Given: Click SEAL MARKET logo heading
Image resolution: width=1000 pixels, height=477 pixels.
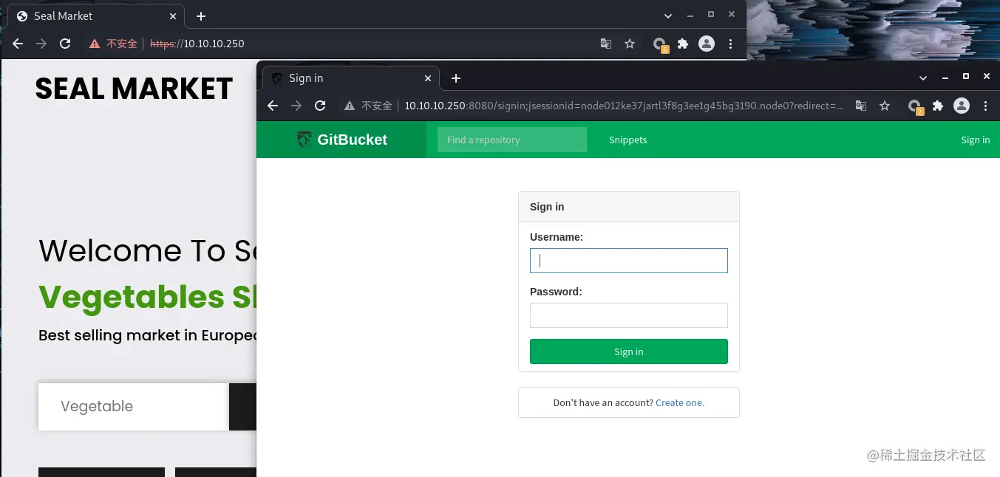Looking at the screenshot, I should [x=134, y=89].
